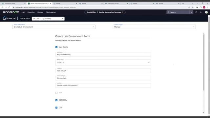This screenshot has height=118, width=210.
Task: Open the browser side panel icon
Action: point(200,7)
